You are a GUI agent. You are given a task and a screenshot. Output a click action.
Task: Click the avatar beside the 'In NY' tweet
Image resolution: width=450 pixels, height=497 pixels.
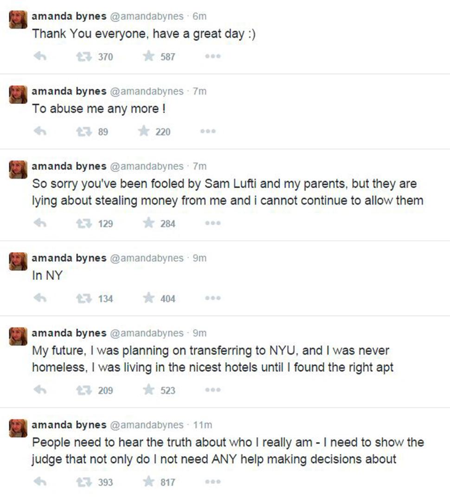[x=18, y=261]
